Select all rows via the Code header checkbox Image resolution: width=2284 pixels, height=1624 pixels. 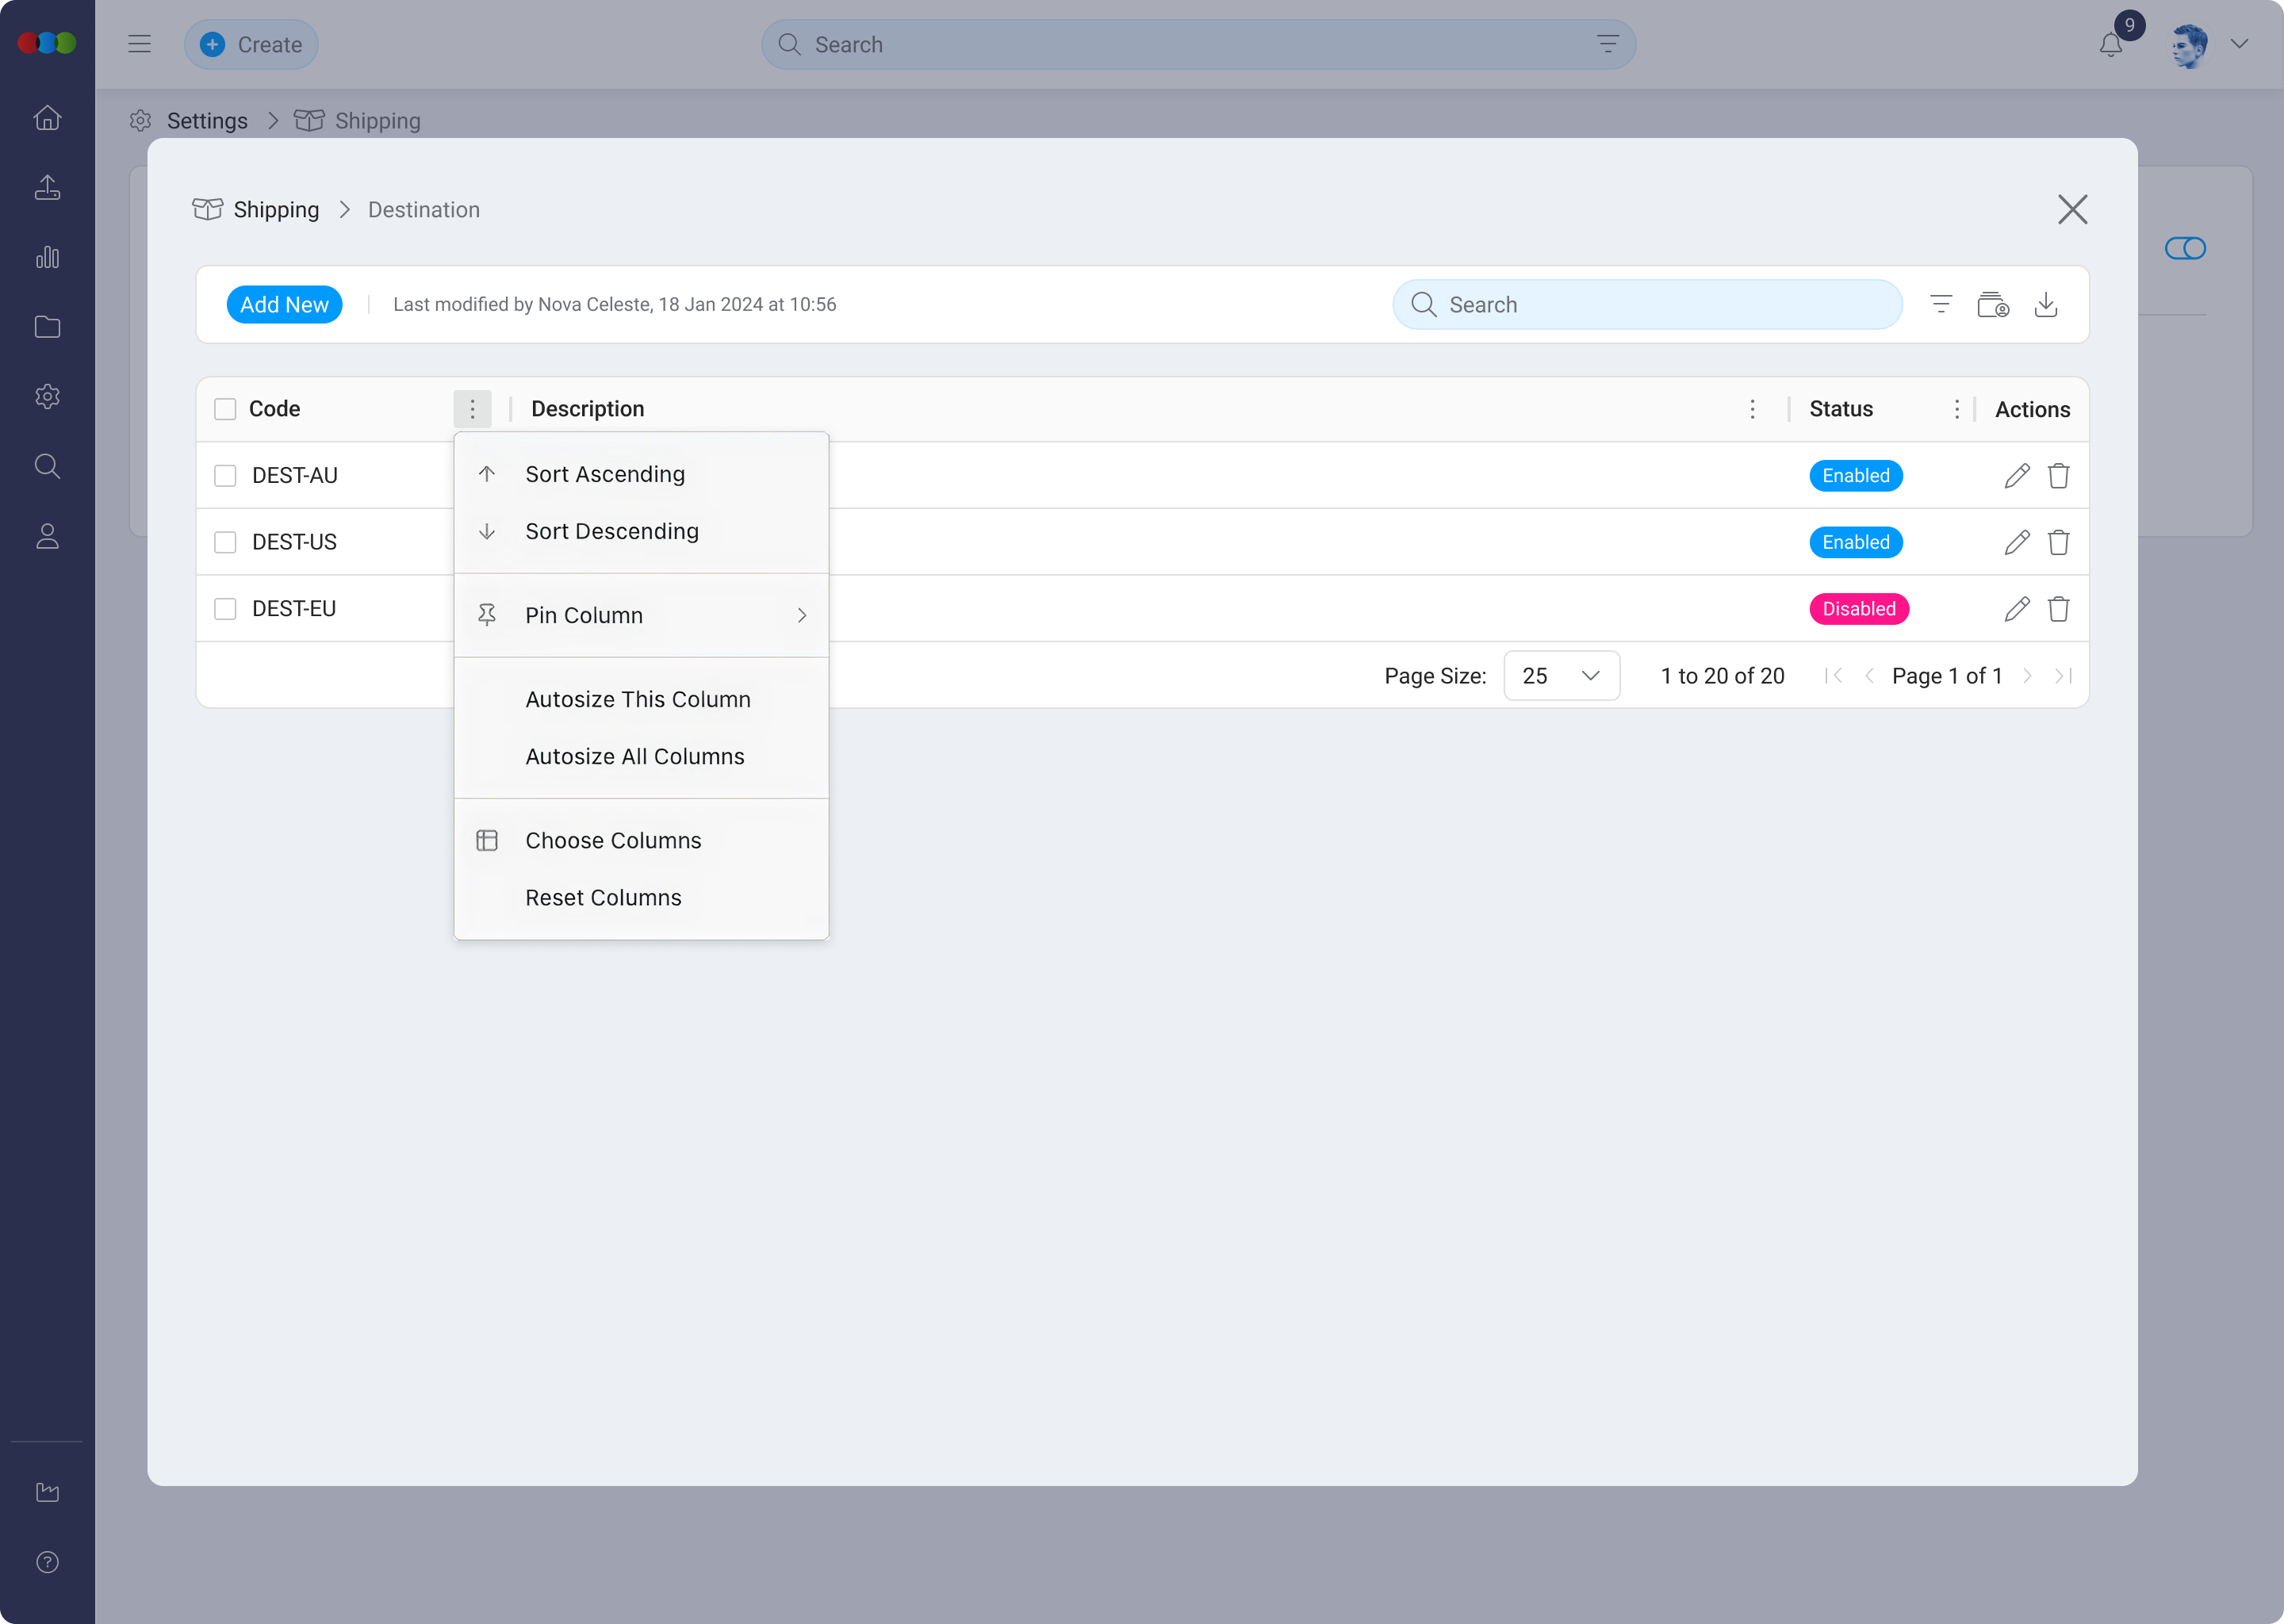pos(224,408)
